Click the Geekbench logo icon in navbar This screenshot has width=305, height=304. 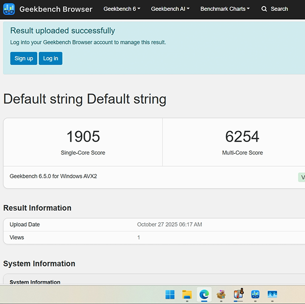pos(9,9)
